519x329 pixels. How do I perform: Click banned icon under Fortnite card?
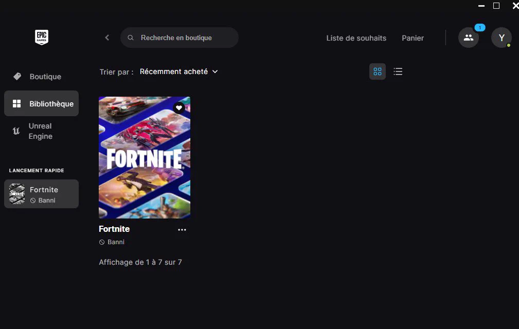pyautogui.click(x=102, y=242)
